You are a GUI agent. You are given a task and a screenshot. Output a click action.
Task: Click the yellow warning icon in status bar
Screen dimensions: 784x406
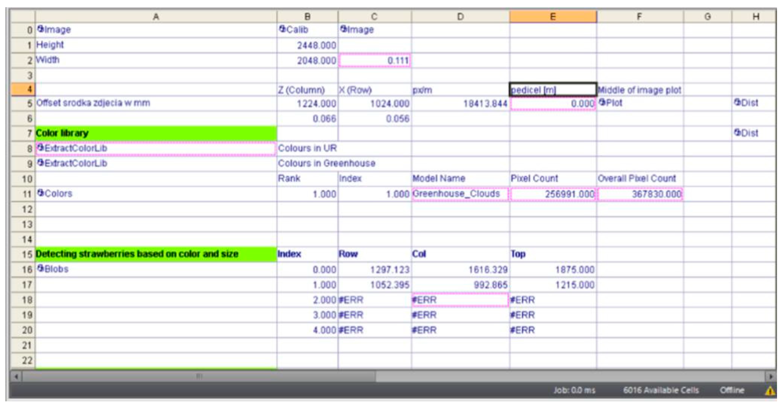tap(770, 391)
